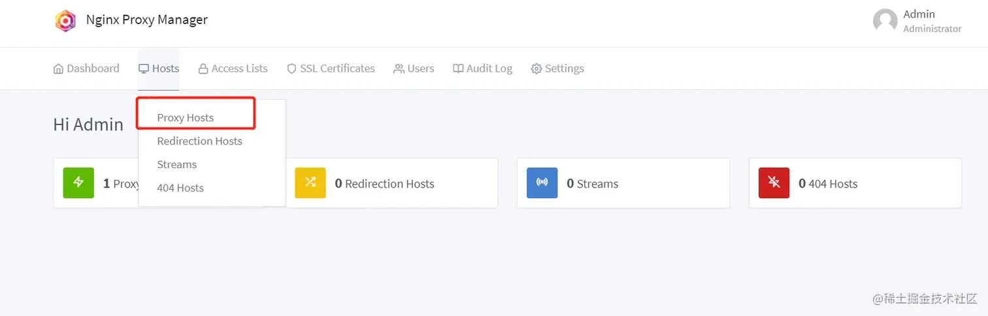Click the Audit Log book icon
The width and height of the screenshot is (988, 316).
coord(458,69)
